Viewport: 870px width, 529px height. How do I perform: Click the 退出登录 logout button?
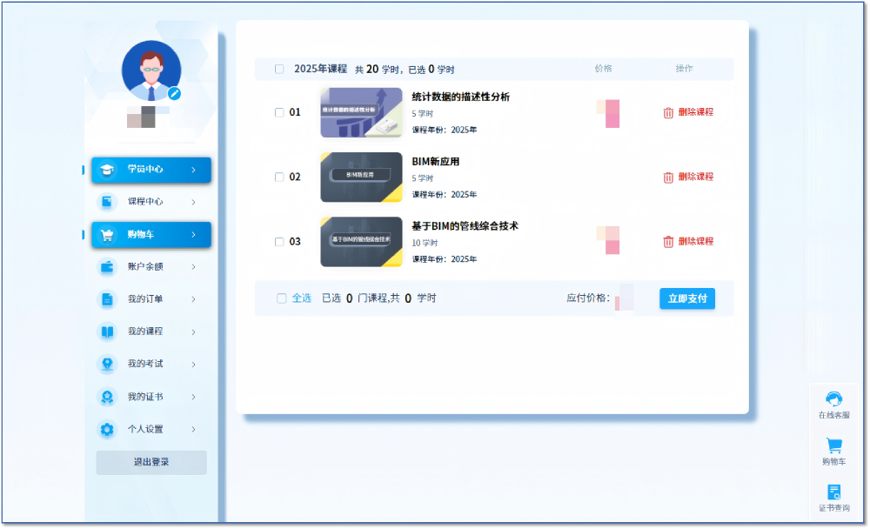point(151,462)
